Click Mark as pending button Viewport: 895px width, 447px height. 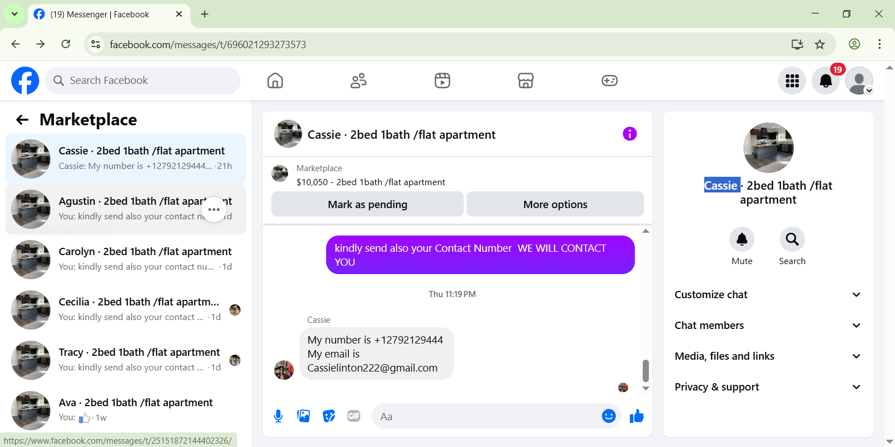tap(368, 204)
